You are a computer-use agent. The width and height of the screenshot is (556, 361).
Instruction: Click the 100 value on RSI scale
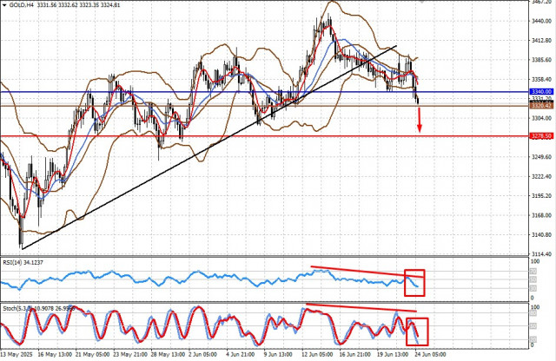tap(535, 262)
